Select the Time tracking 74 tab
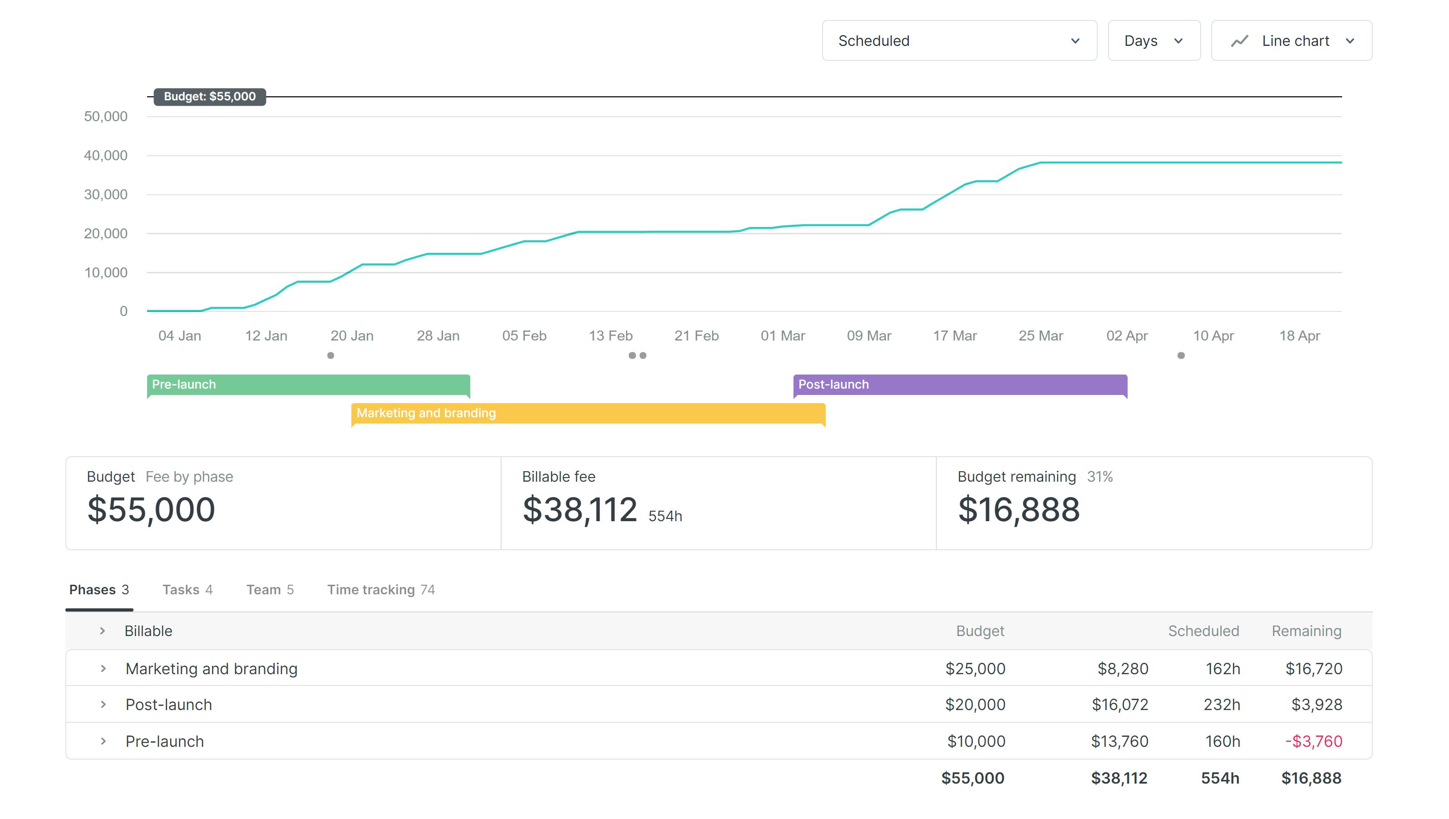1449x819 pixels. point(381,589)
